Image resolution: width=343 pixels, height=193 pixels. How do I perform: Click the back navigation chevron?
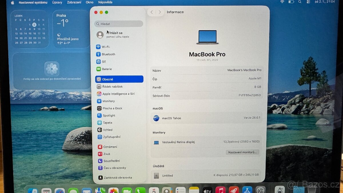tap(152, 12)
